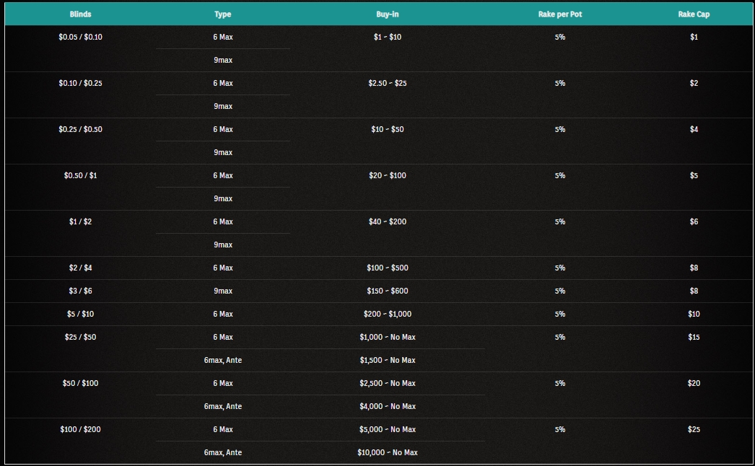
Task: Pick the $8 rake cap in the $2 / $4 row
Action: [x=694, y=268]
